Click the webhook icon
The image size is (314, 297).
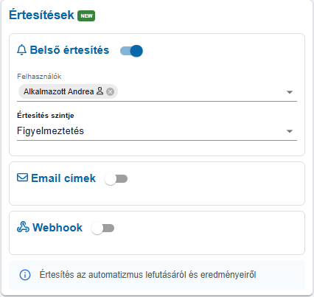pos(23,227)
